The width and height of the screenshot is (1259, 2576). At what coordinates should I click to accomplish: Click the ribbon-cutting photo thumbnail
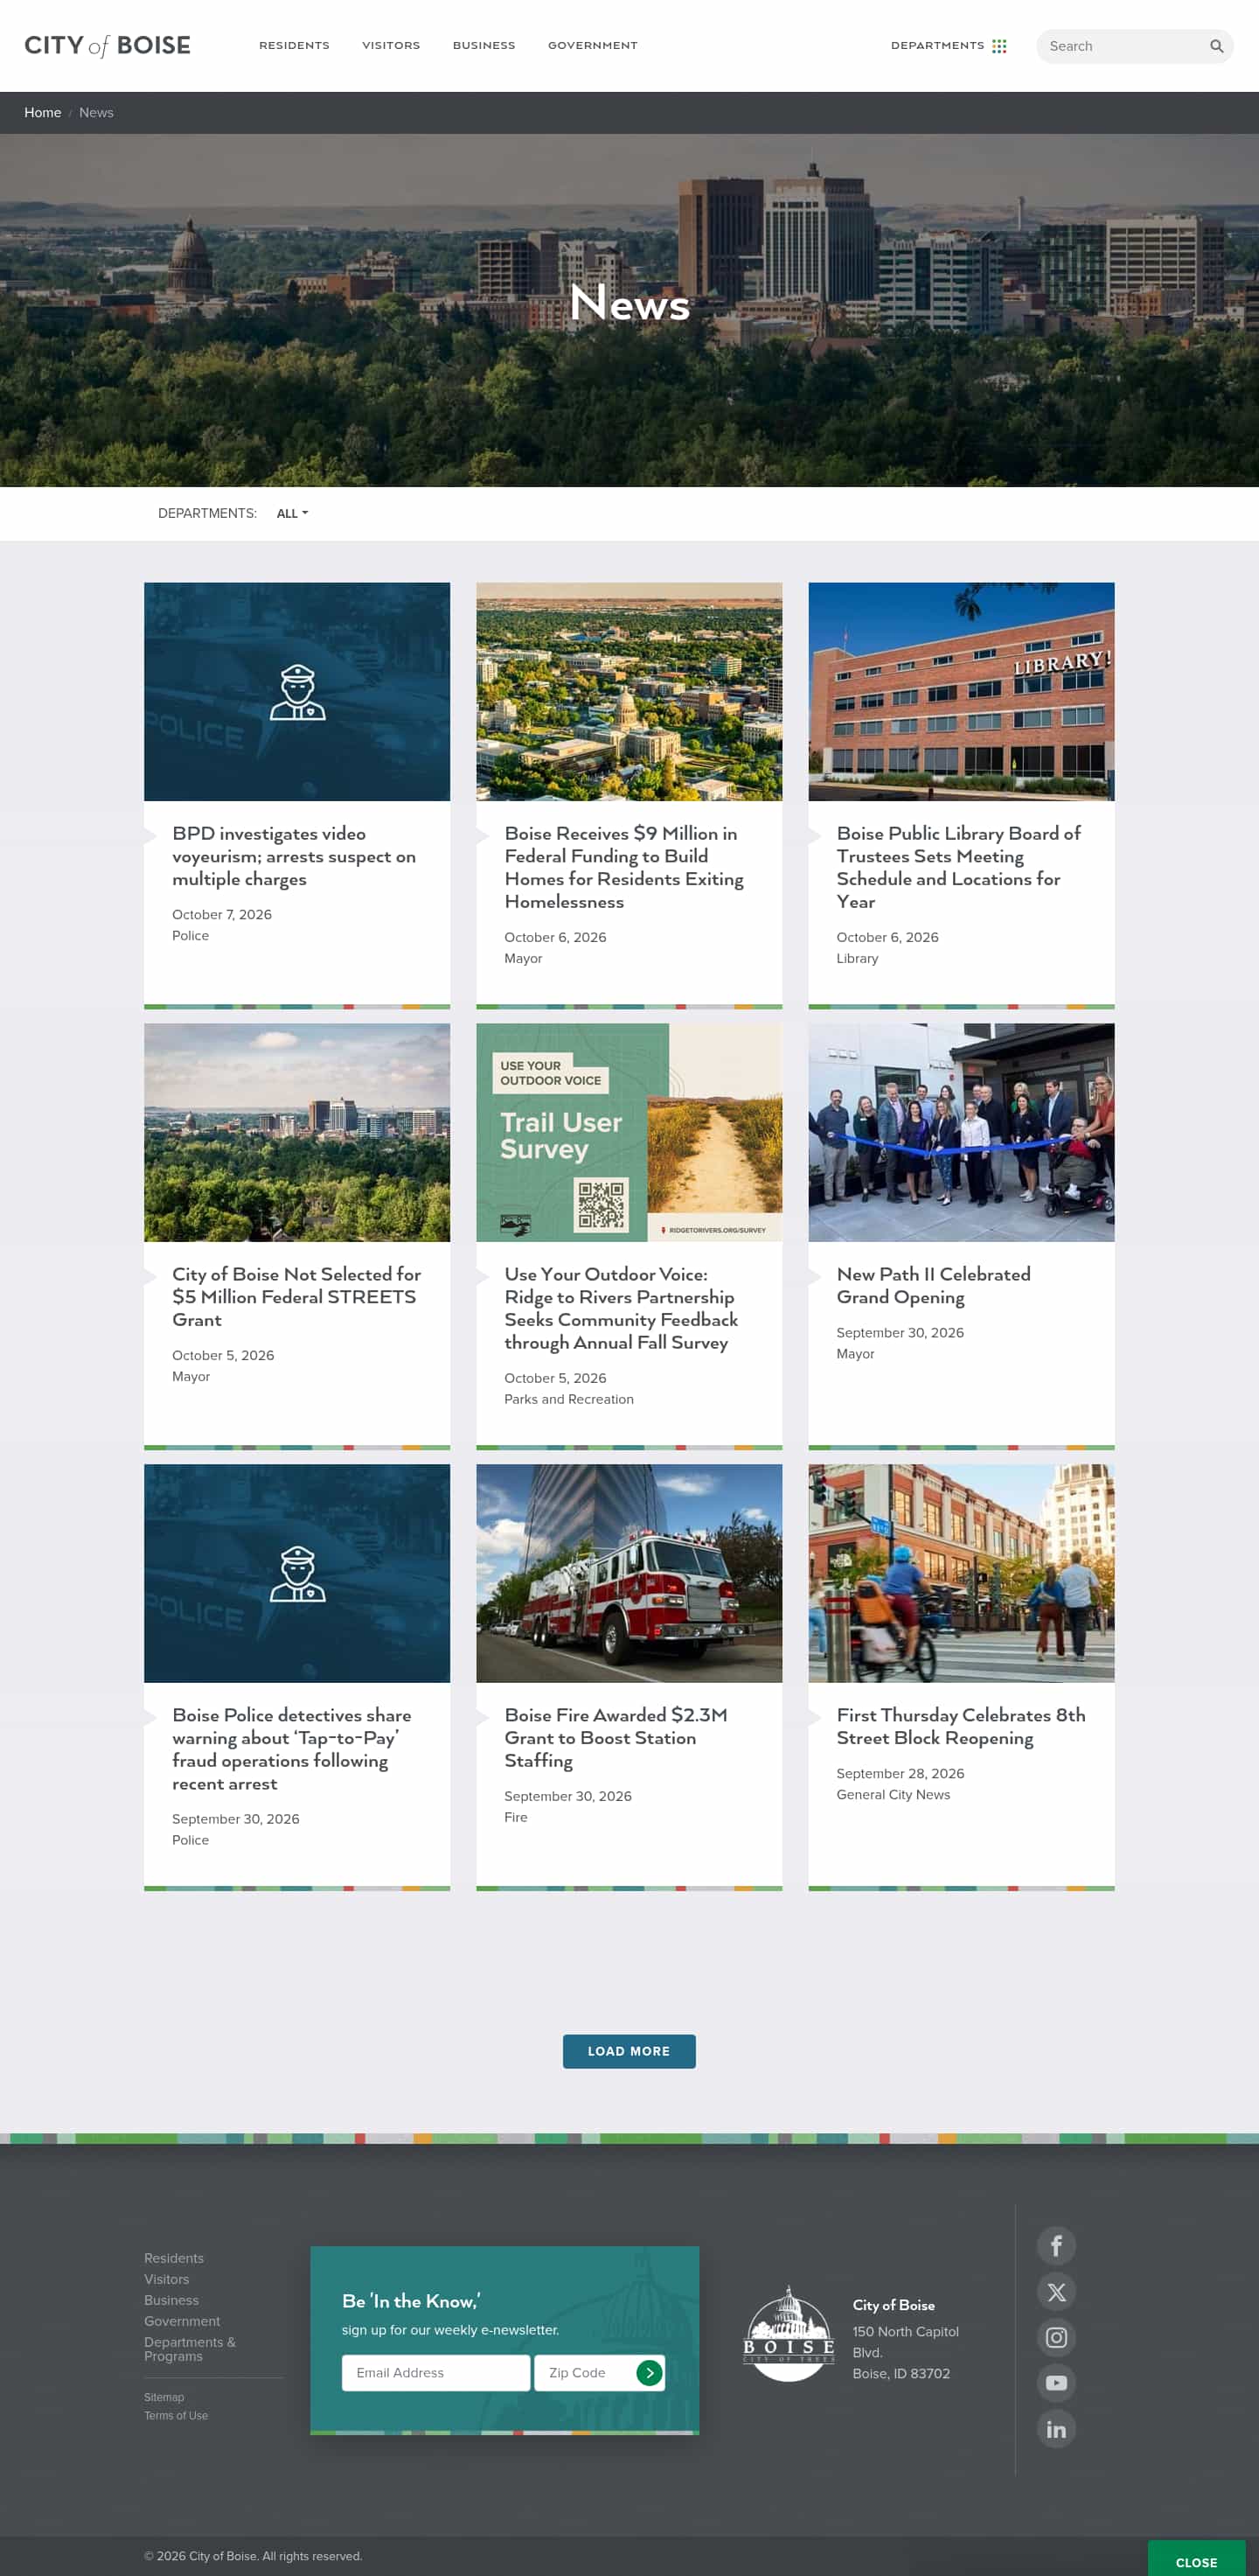tap(961, 1132)
